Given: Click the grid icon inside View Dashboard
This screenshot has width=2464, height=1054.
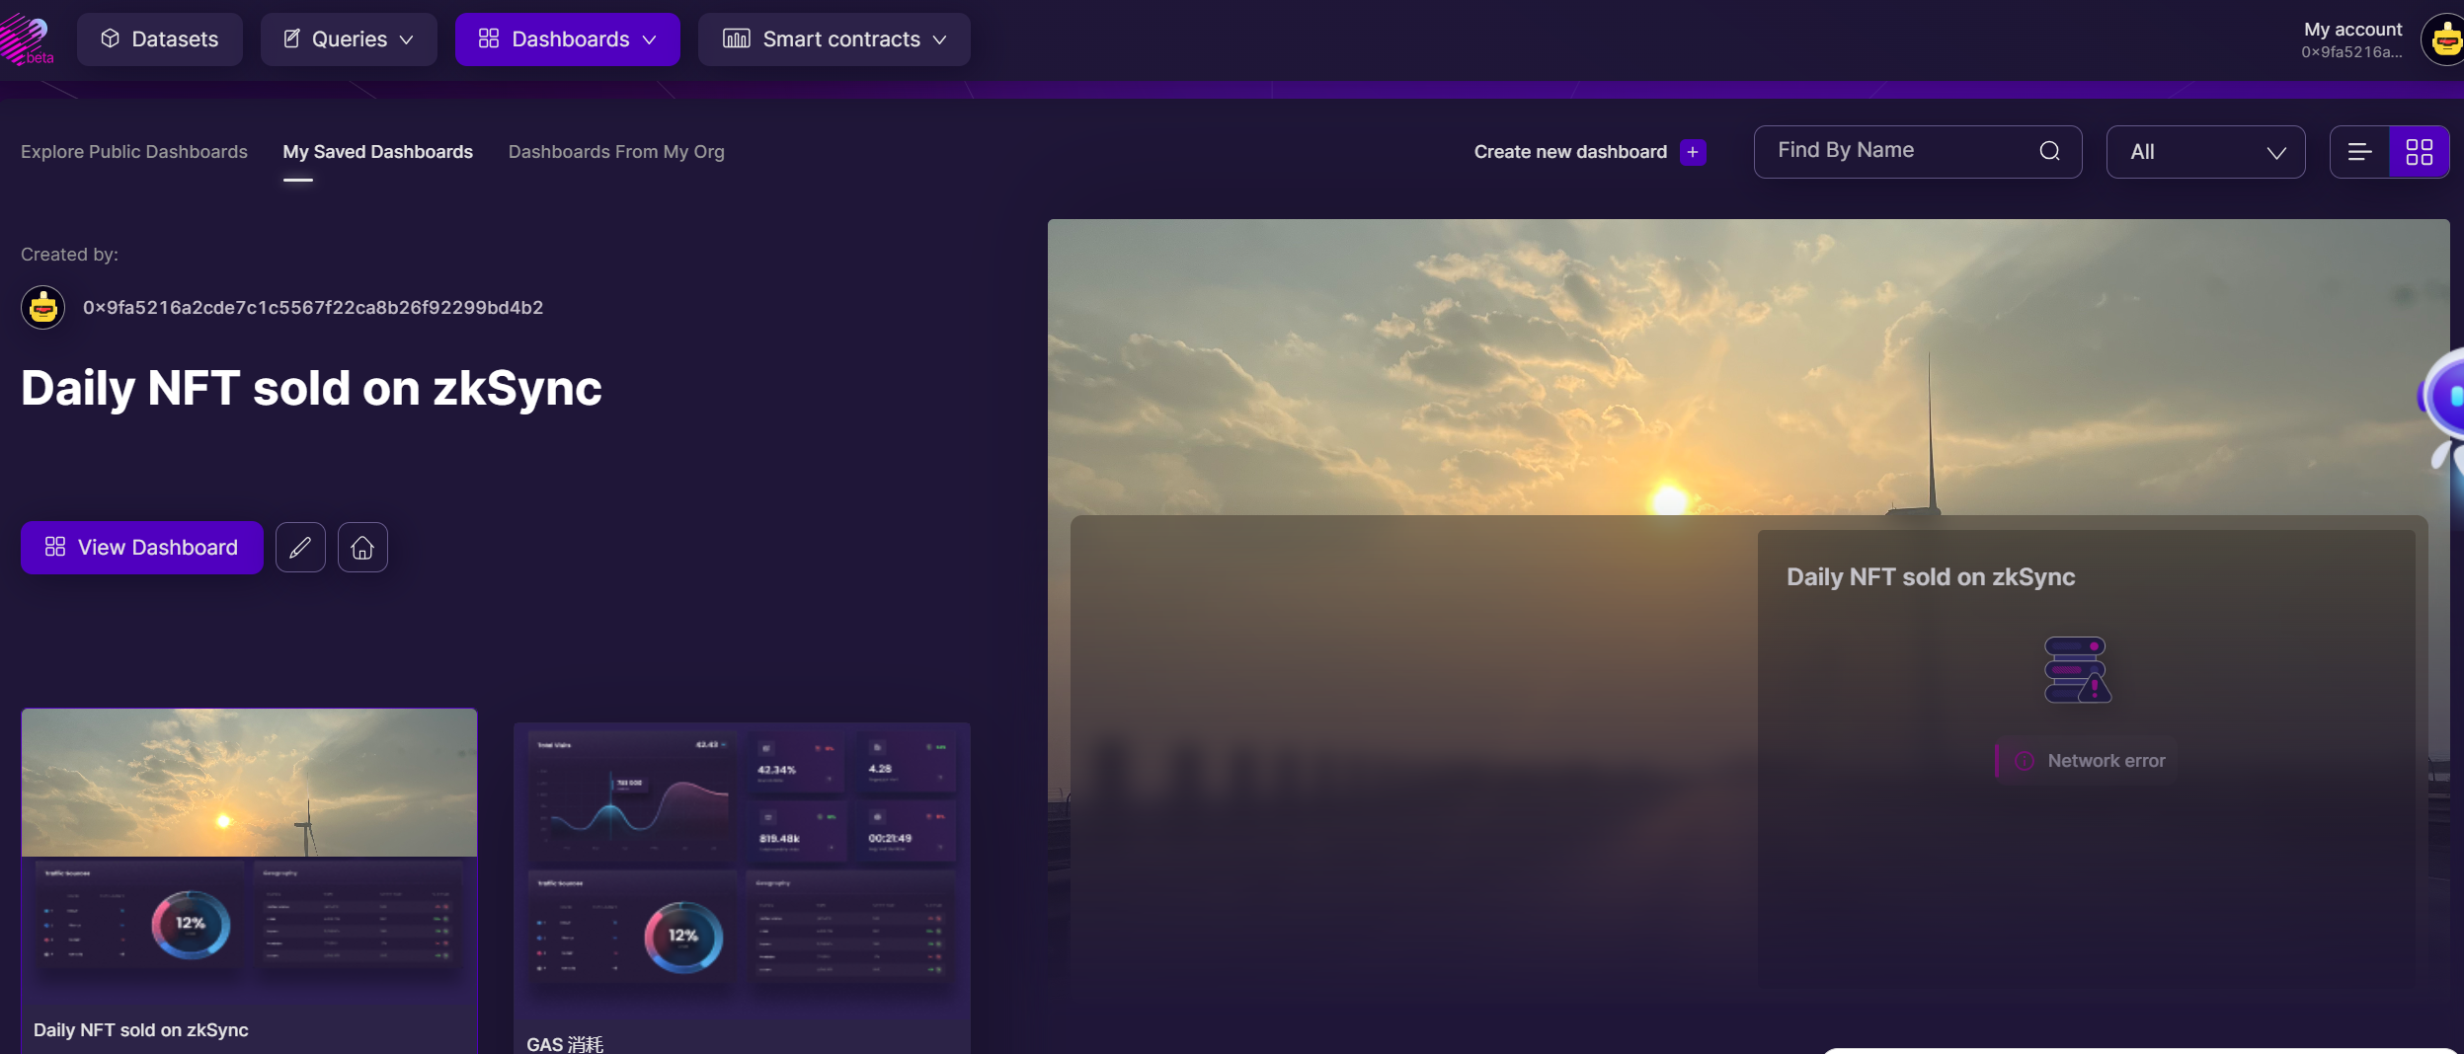Looking at the screenshot, I should click(x=55, y=547).
